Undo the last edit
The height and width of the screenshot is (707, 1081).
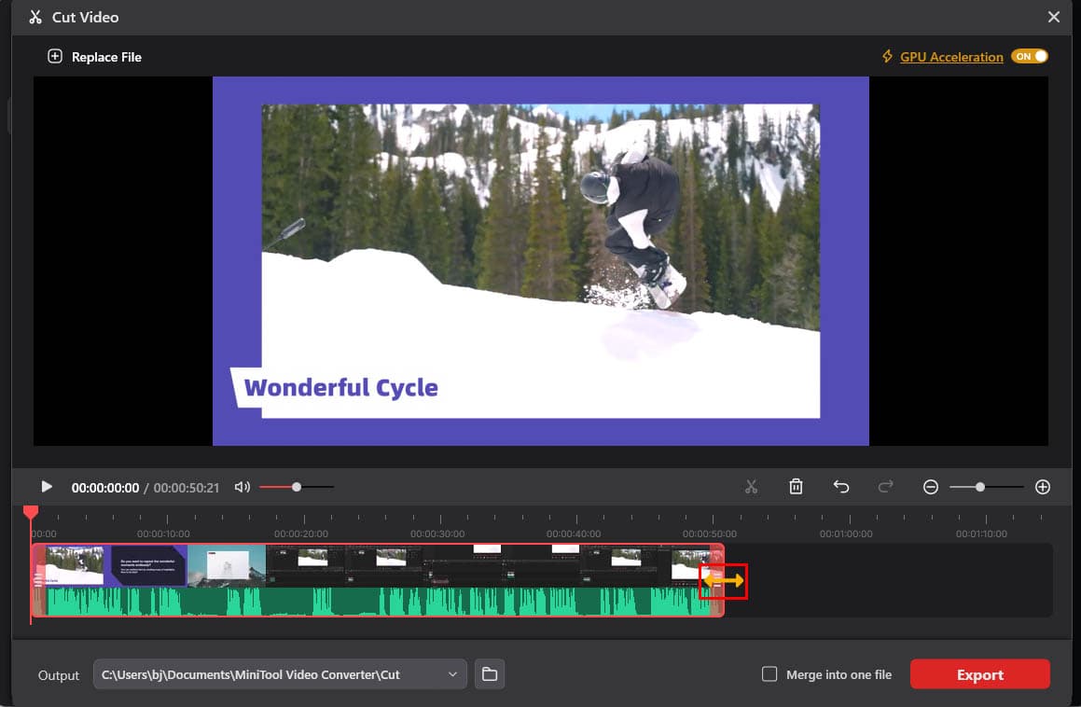841,487
